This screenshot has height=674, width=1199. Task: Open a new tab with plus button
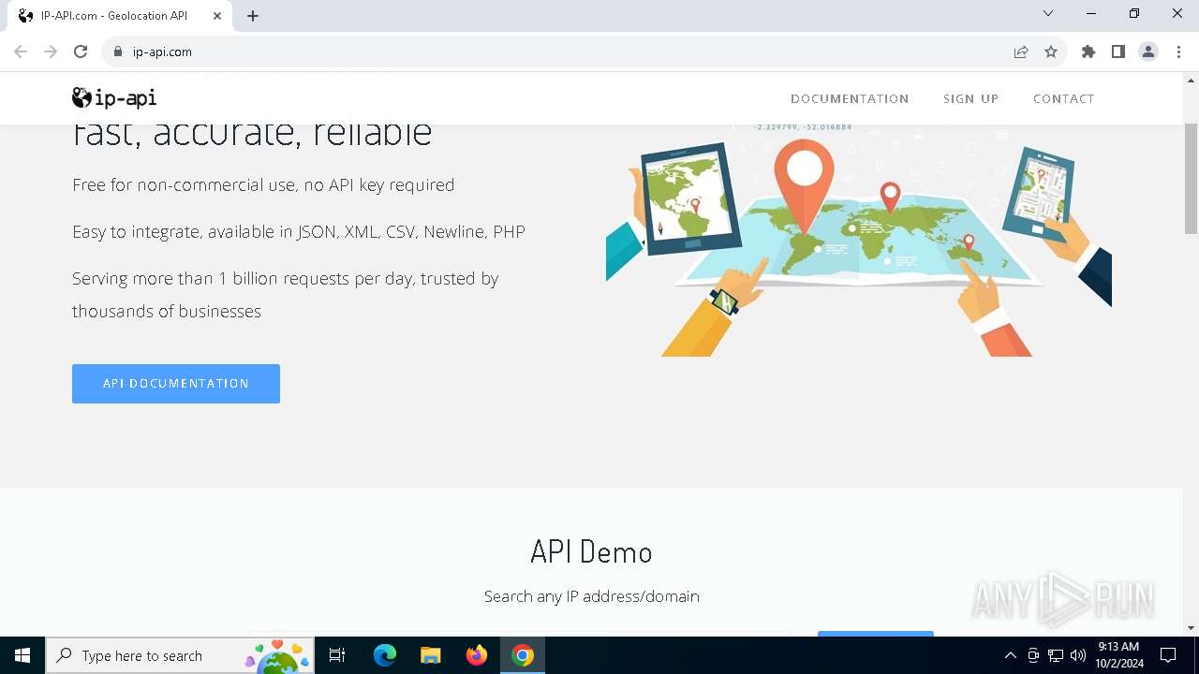(x=253, y=16)
